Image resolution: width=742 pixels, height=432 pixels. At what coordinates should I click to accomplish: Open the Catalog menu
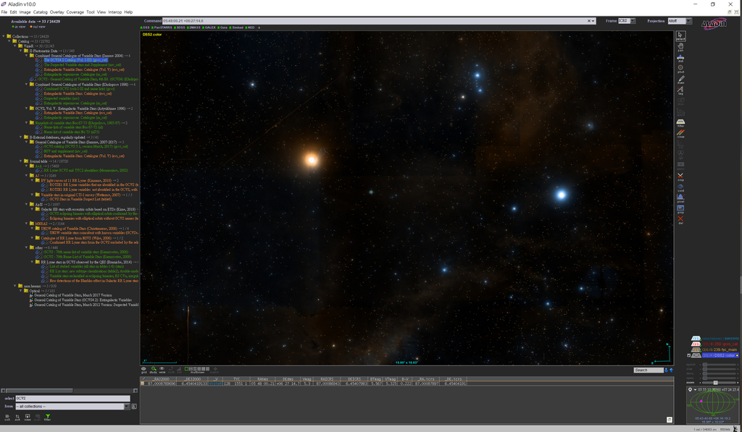[41, 12]
